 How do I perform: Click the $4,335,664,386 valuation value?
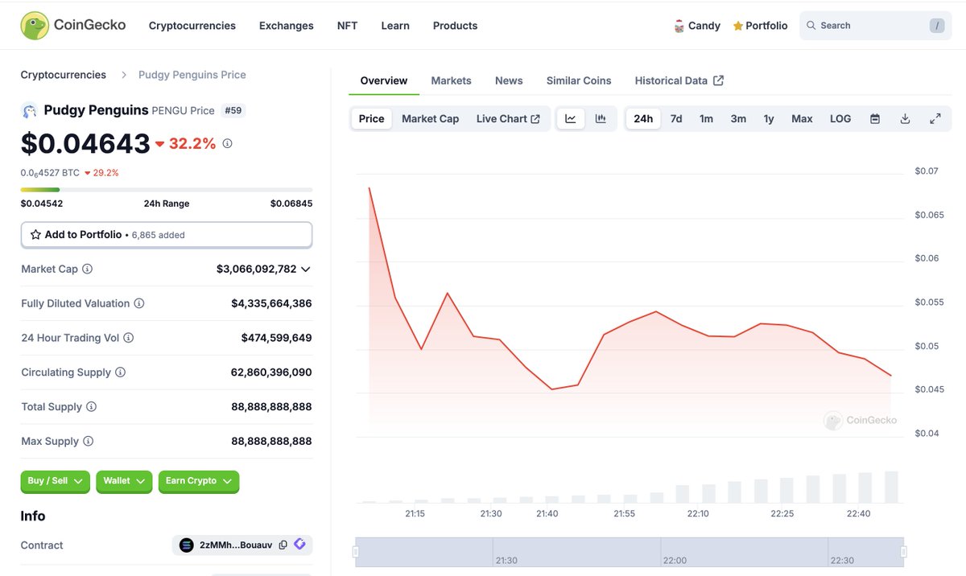pyautogui.click(x=271, y=304)
